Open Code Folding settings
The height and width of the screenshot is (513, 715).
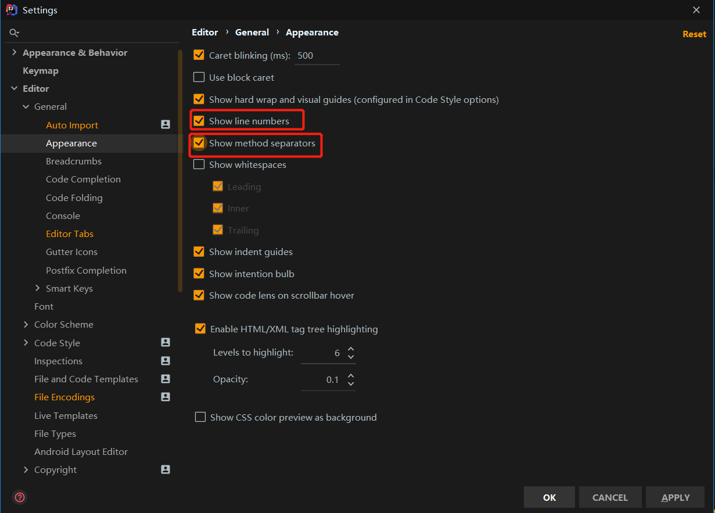(74, 198)
